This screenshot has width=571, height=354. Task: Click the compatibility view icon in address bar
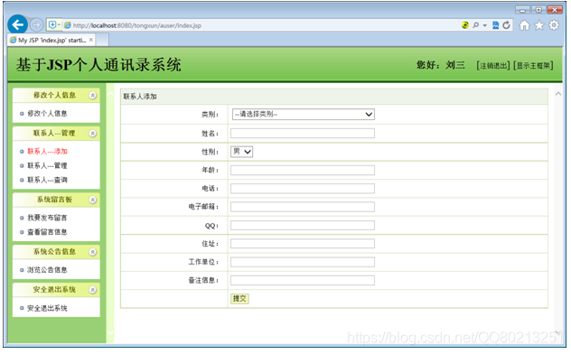coord(496,25)
